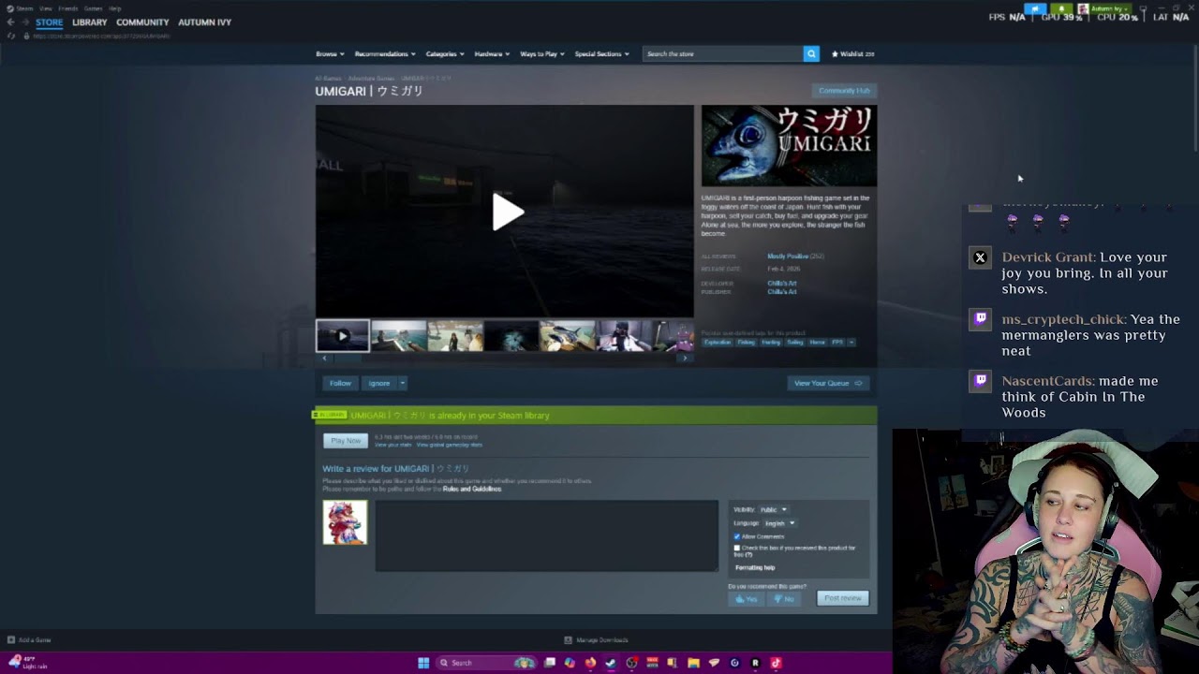Image resolution: width=1199 pixels, height=674 pixels.
Task: Expand the Ignore options arrow
Action: [403, 383]
